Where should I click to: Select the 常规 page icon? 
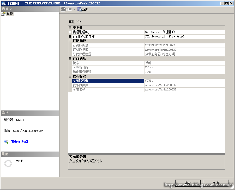pyautogui.click(x=3, y=14)
